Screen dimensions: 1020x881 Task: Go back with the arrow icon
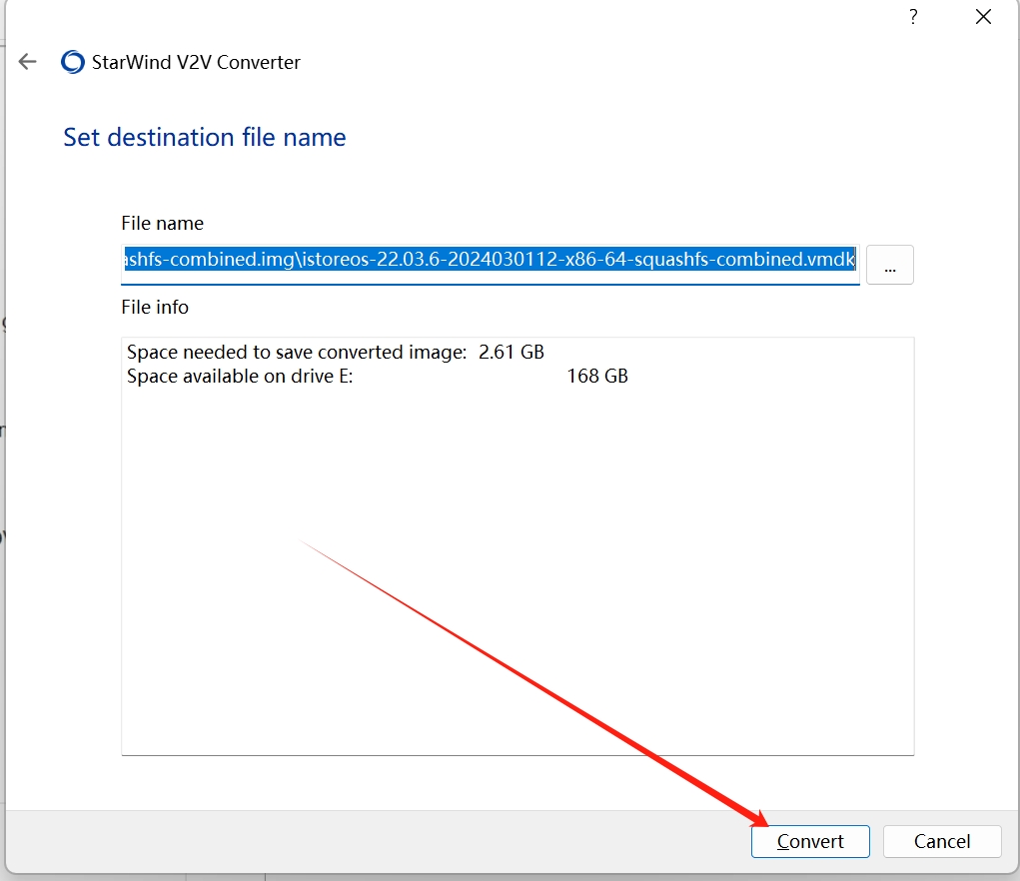[x=27, y=62]
